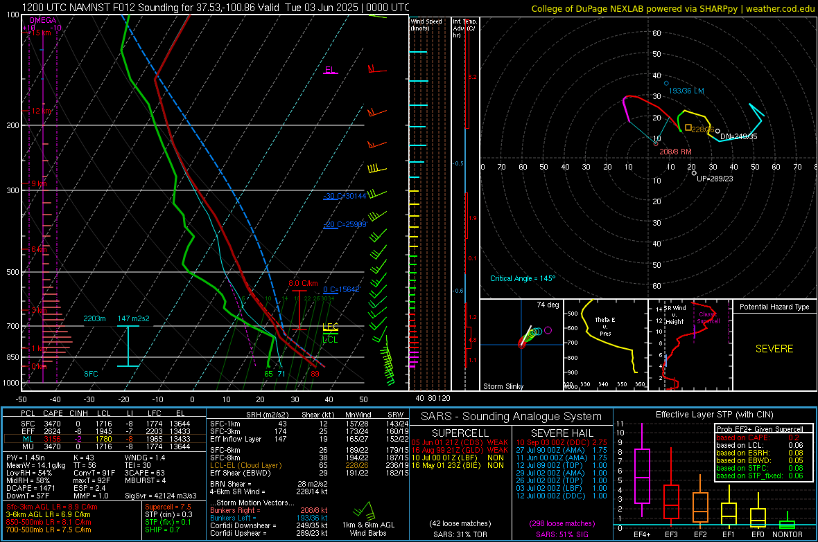Click the cyan SFC label on the skew-T
This screenshot has width=818, height=542.
91,374
